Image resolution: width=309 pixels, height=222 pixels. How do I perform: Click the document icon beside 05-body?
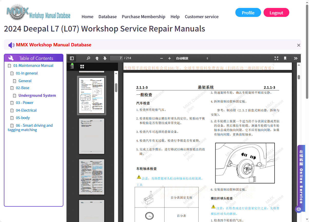pyautogui.click(x=12, y=118)
